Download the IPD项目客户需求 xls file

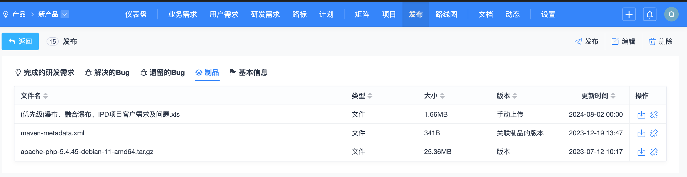(641, 115)
